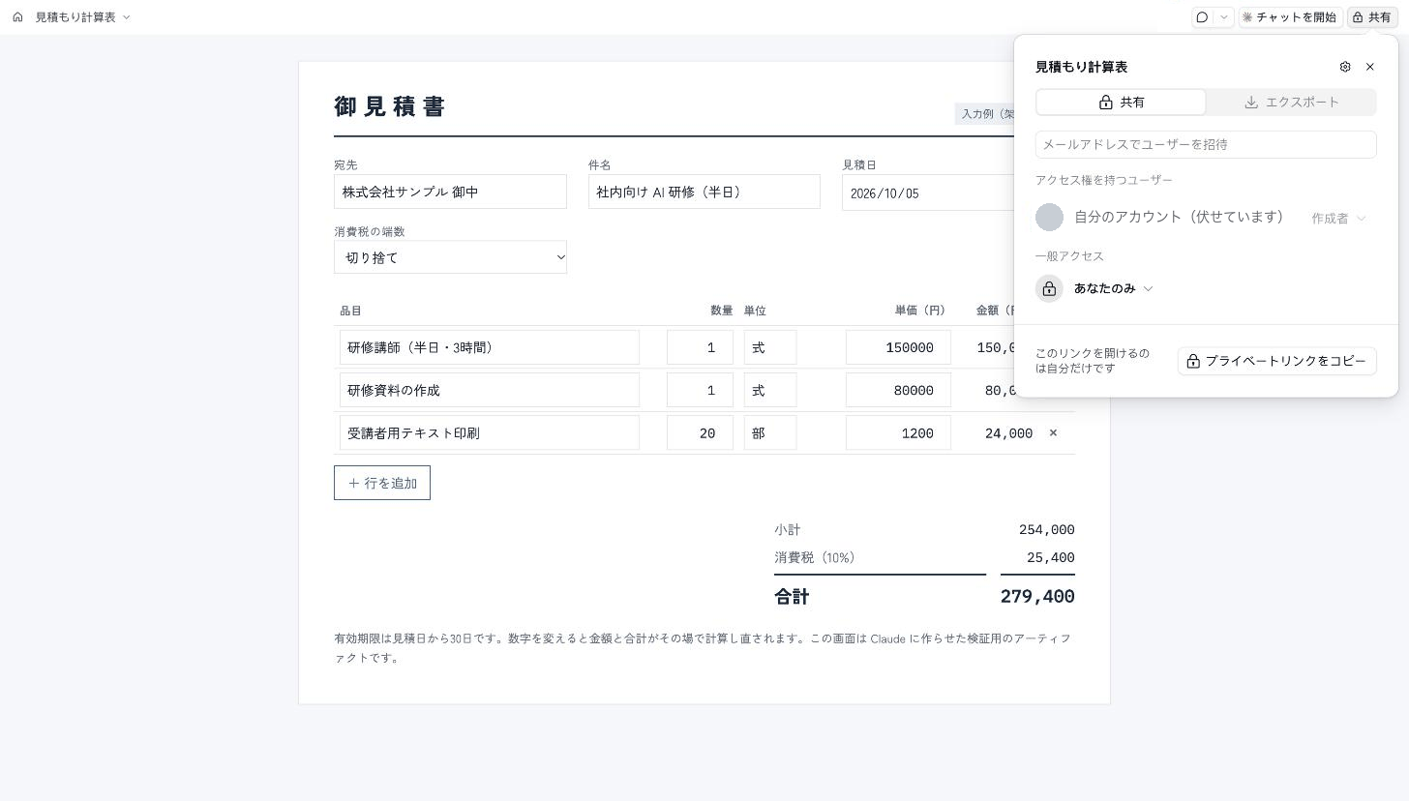This screenshot has height=801, width=1409.
Task: Open share panel settings gear
Action: tap(1345, 67)
